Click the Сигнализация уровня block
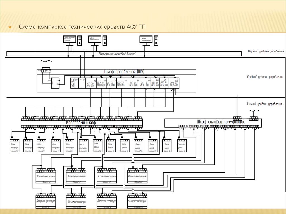The image size is (286, 214). click(x=182, y=146)
